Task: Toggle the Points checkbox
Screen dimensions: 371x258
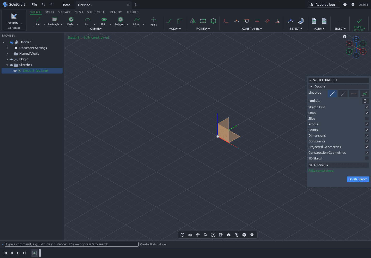Action: click(367, 130)
